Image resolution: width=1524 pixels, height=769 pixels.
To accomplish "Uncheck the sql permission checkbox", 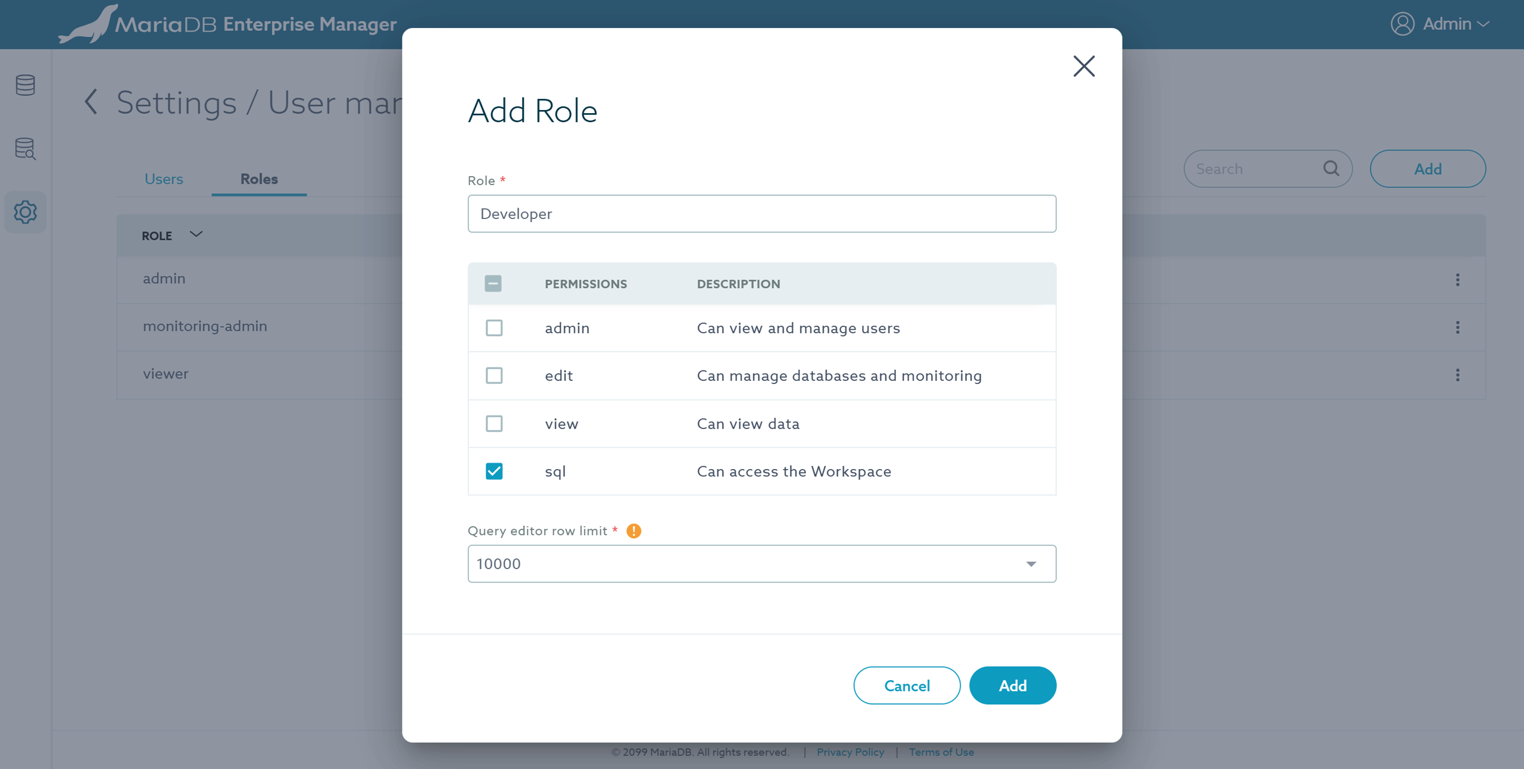I will tap(494, 471).
